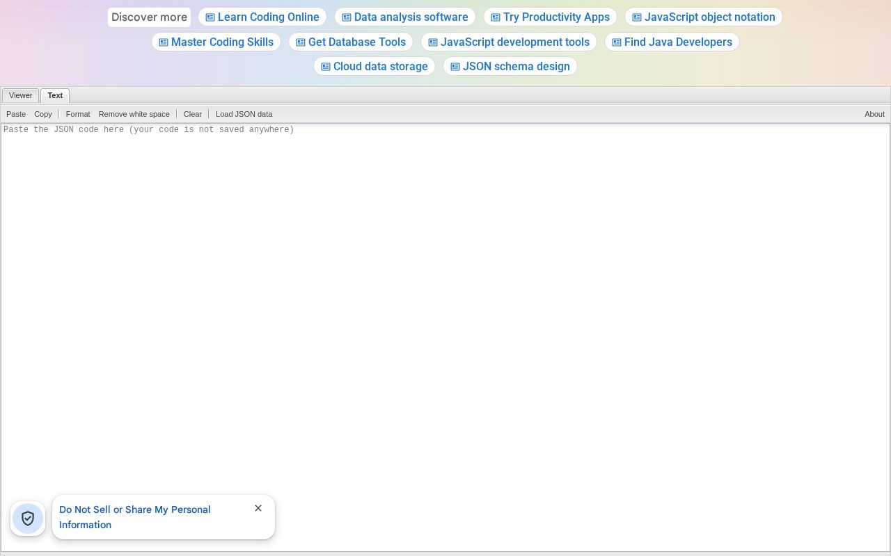This screenshot has height=556, width=891.
Task: Clear the JSON text area
Action: [193, 114]
